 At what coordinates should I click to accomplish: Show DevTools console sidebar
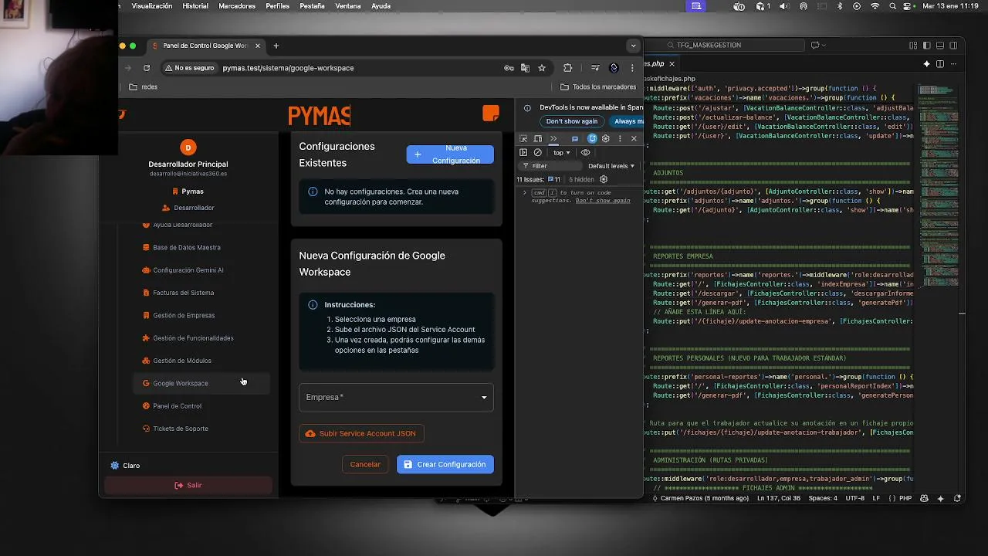(523, 153)
